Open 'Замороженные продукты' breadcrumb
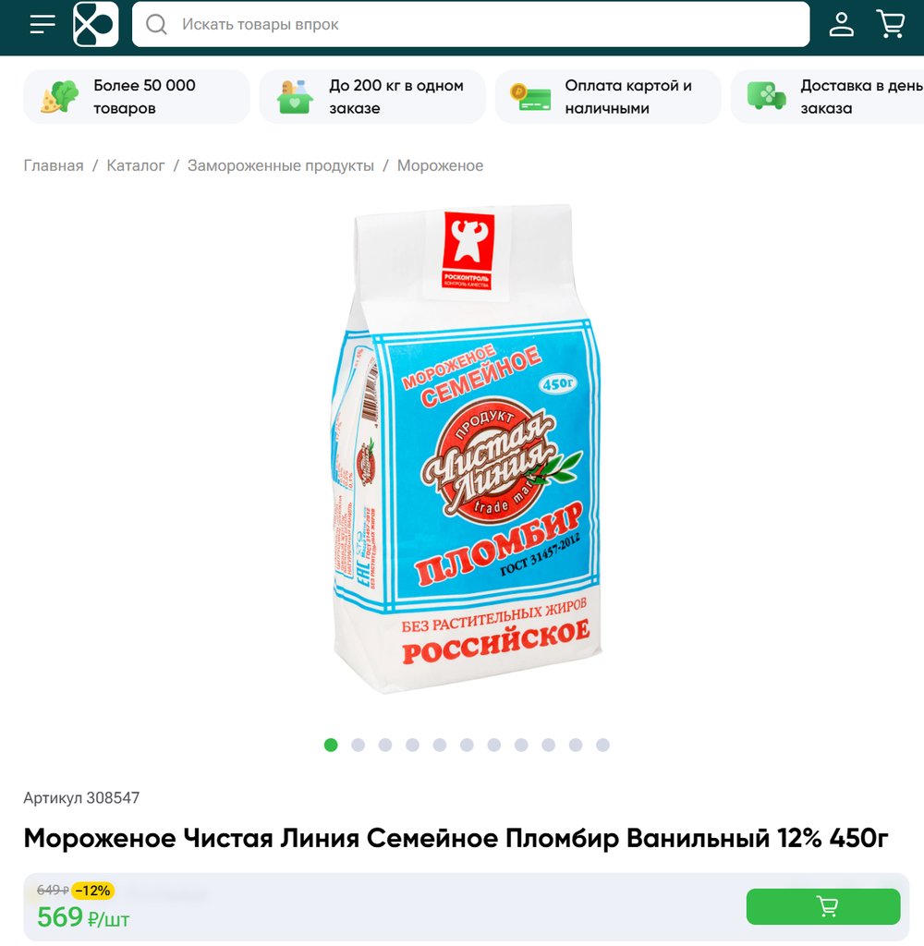Viewport: 924px width, 946px height. (281, 166)
